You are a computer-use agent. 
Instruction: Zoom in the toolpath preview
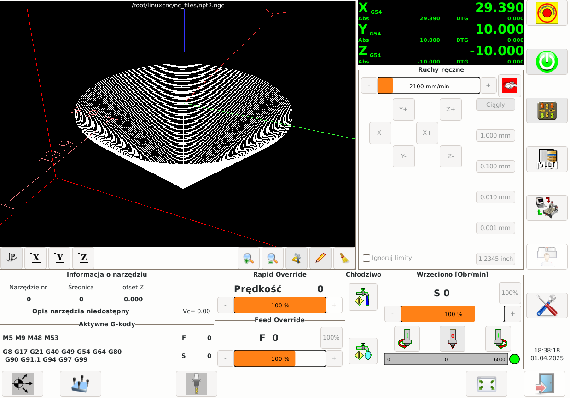[249, 258]
